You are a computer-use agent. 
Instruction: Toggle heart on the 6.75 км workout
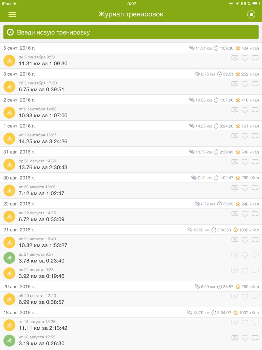[245, 84]
